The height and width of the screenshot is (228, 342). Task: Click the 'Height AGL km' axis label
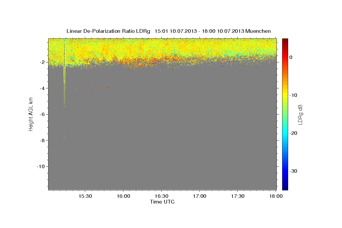31,114
